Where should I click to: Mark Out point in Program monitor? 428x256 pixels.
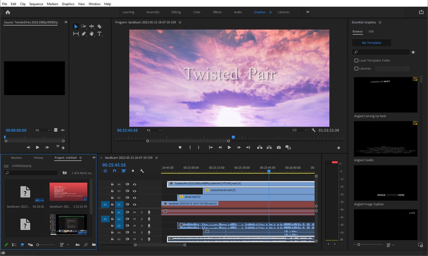[199, 148]
